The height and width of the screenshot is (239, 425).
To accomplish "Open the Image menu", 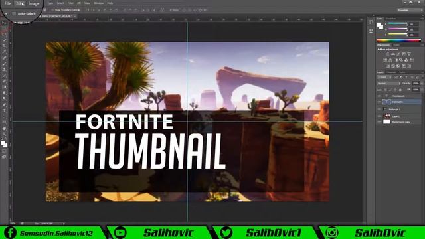I will pyautogui.click(x=34, y=3).
